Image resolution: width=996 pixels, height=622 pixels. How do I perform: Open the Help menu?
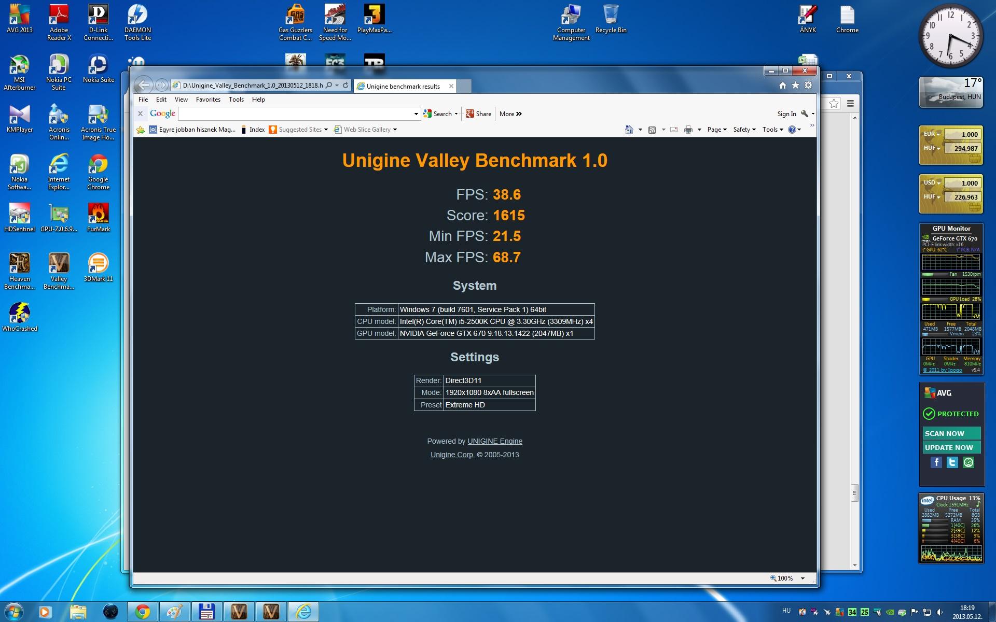258,100
